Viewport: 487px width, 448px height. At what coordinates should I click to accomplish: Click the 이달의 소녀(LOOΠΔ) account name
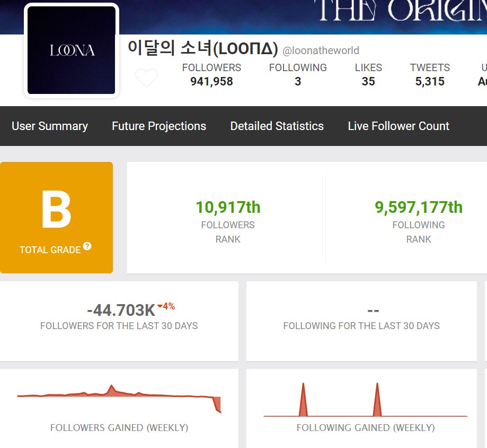202,48
